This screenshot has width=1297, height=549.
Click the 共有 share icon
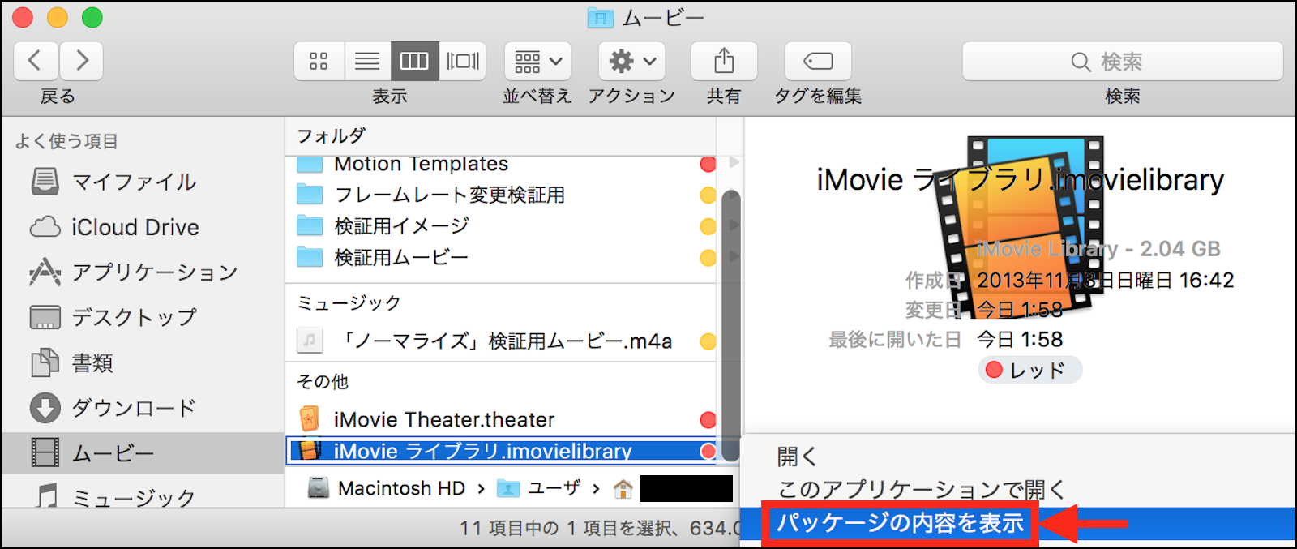pyautogui.click(x=724, y=62)
